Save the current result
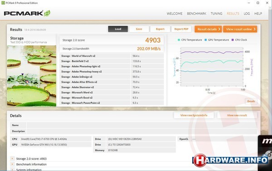This screenshot has height=171, width=272. point(139,29)
